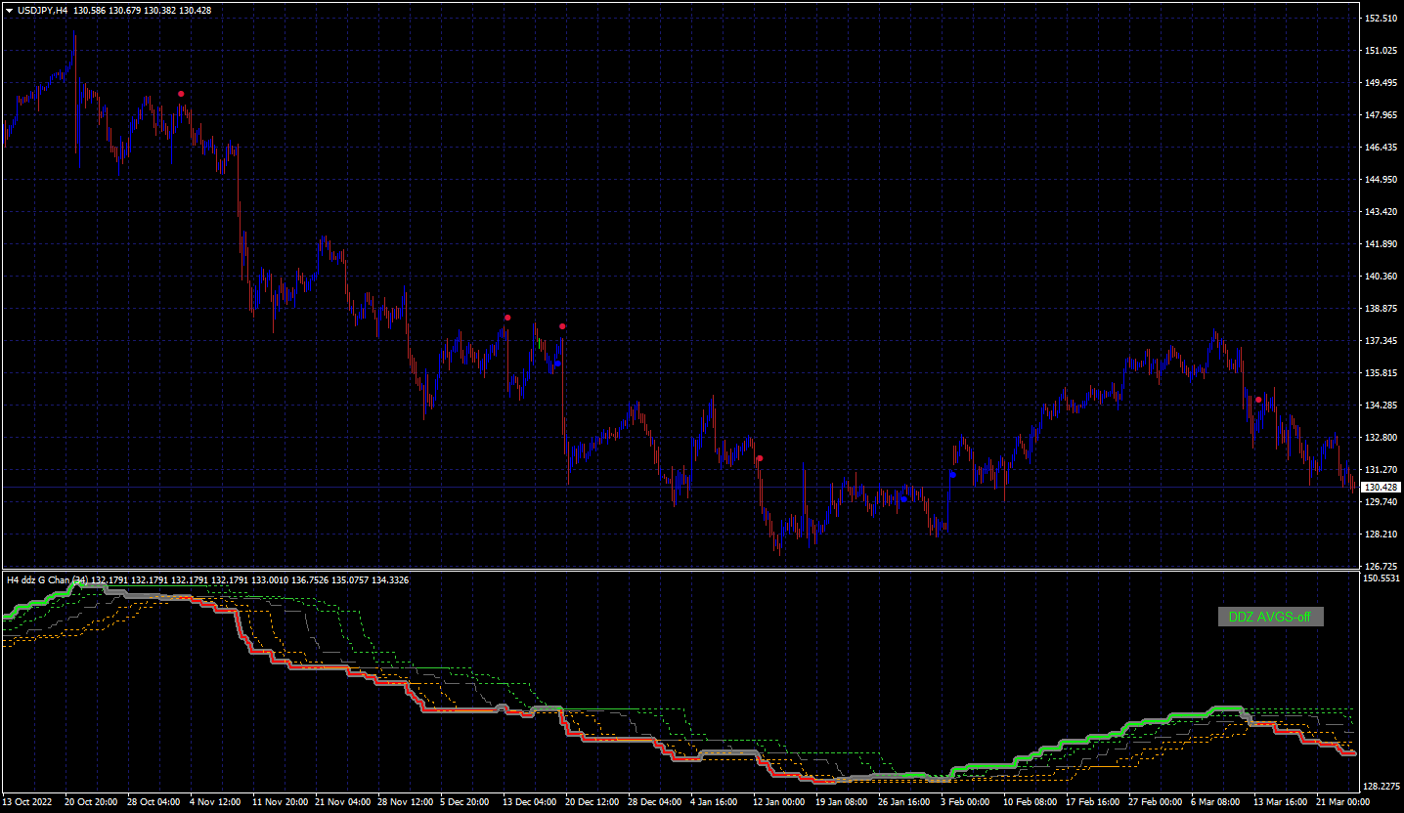Click the red signal dot near 13 Mar
Image resolution: width=1404 pixels, height=813 pixels.
click(1258, 400)
